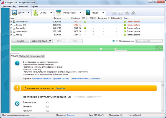This screenshot has height=118, width=166.
Task: Click the Auslogics app icon in title bar
Action: tap(3, 2)
